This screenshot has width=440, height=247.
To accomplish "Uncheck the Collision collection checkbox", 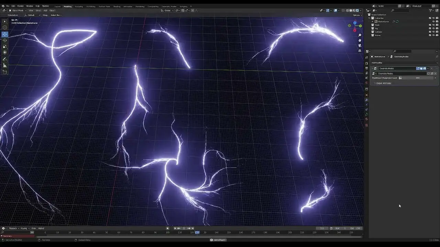I will [430, 32].
